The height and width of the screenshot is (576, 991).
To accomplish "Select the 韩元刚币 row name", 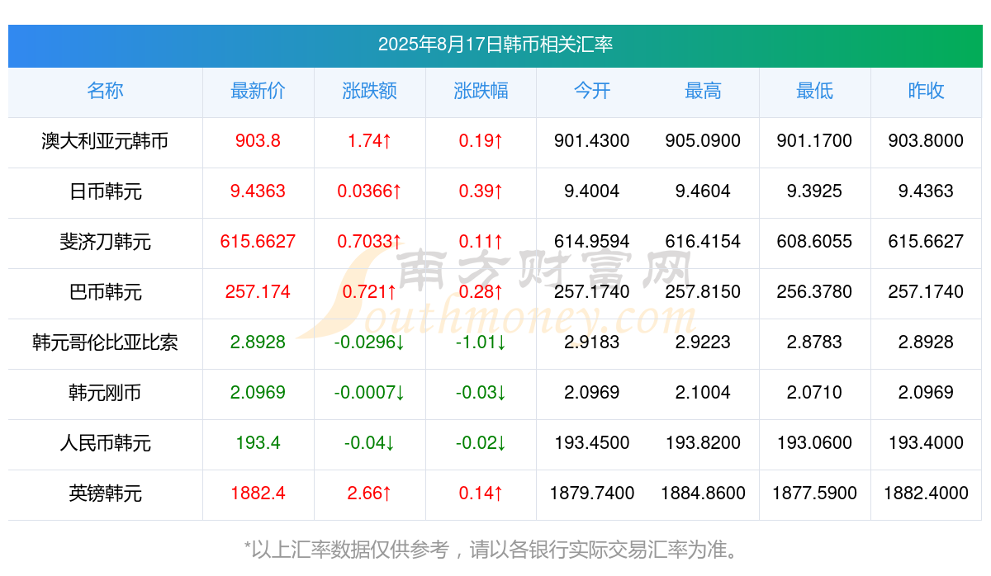I will click(x=105, y=393).
